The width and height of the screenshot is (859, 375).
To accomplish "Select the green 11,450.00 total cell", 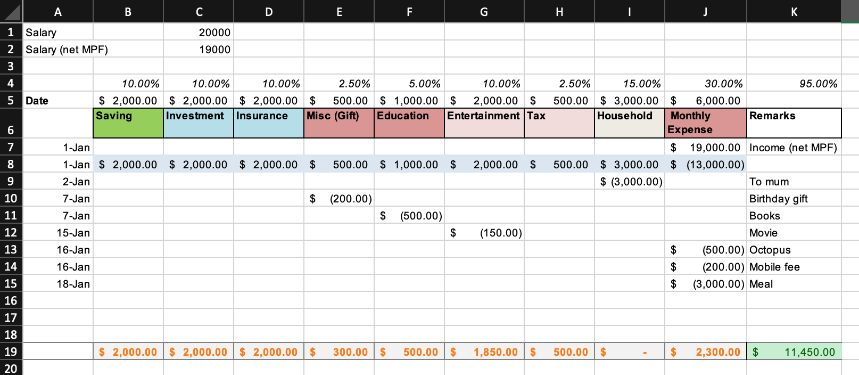I will click(x=794, y=352).
